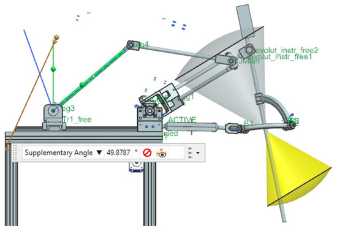The image size is (337, 231).
Task: Click the Tr1_free label
Action: click(x=77, y=119)
